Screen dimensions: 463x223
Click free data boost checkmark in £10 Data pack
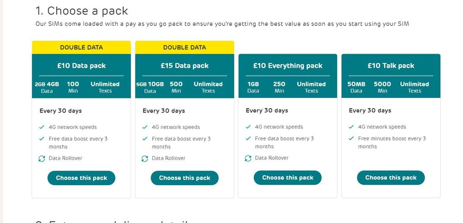42,138
